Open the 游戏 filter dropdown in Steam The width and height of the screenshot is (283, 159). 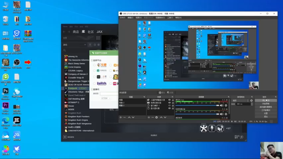coord(74,45)
